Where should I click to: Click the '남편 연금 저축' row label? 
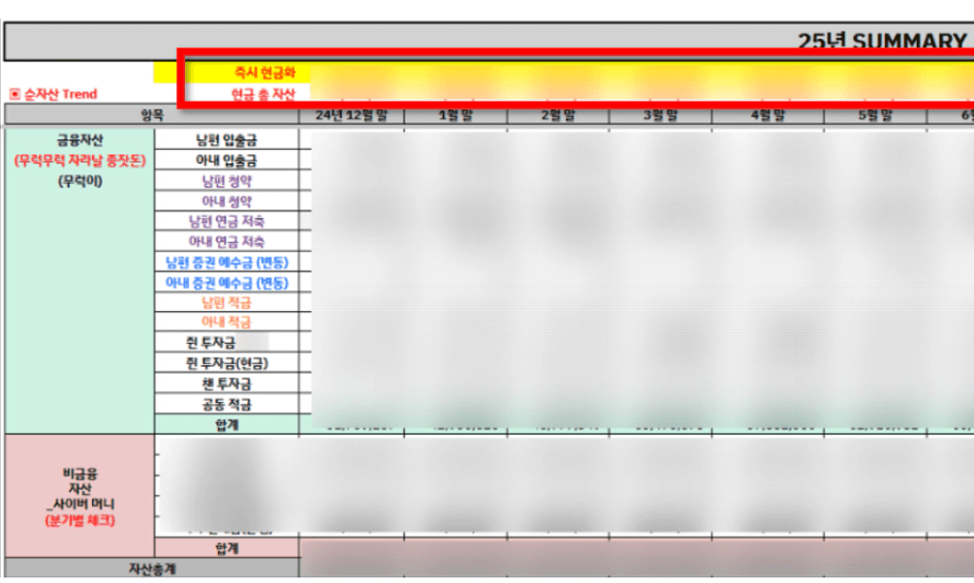[x=227, y=221]
